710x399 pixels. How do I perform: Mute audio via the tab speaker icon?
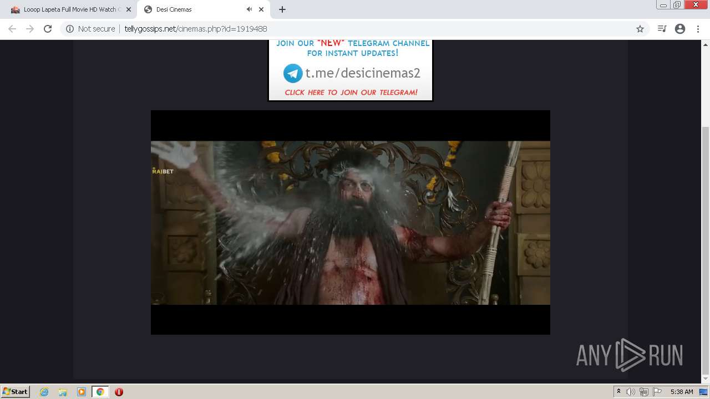pos(249,9)
